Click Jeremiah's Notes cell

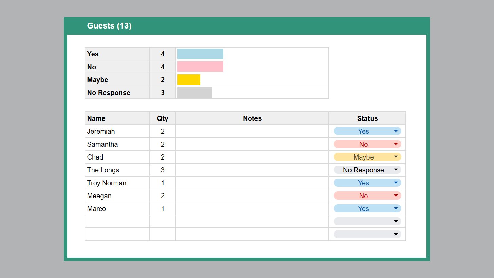252,131
